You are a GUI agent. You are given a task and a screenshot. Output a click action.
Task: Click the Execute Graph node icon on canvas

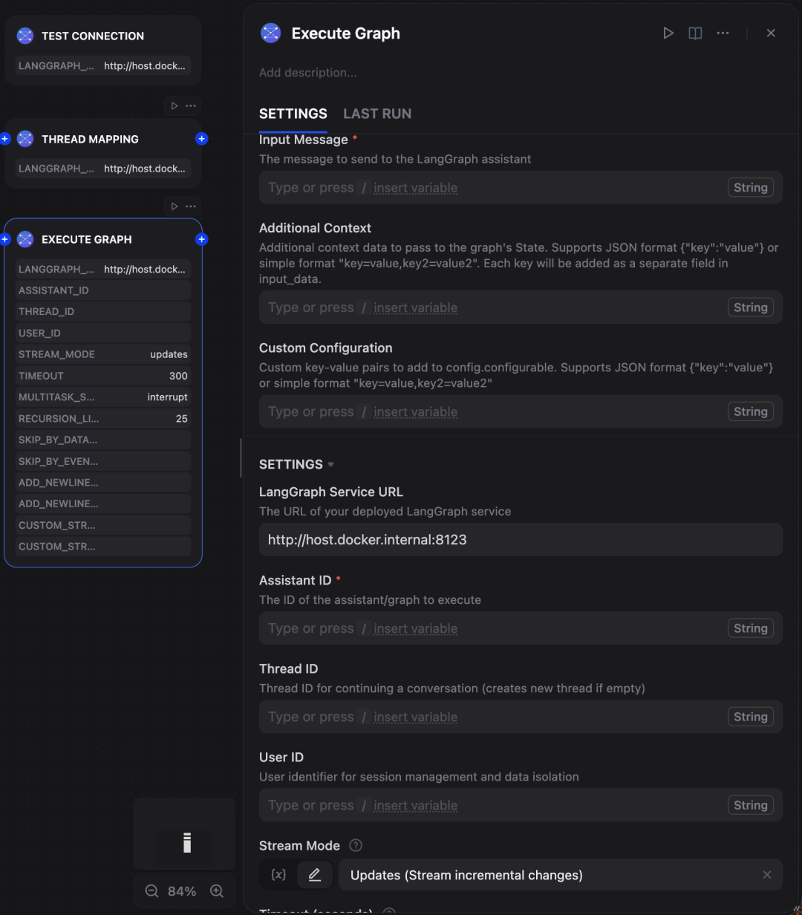(x=25, y=239)
